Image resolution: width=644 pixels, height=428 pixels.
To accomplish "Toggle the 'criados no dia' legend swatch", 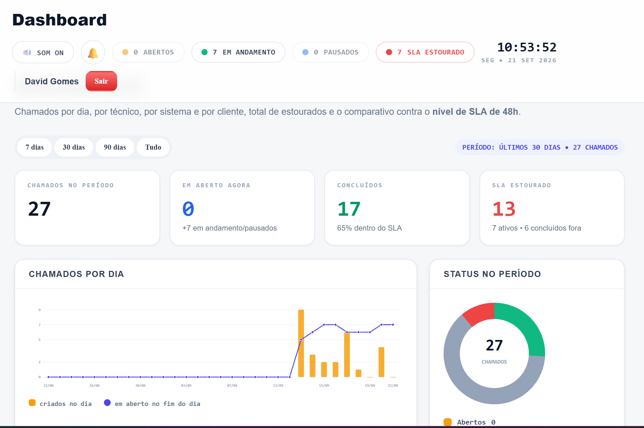I will pos(32,403).
